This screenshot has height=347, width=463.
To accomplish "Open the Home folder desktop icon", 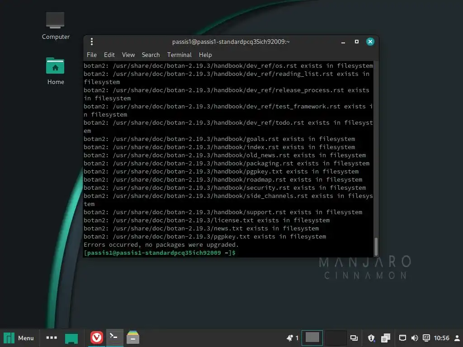I will (55, 71).
